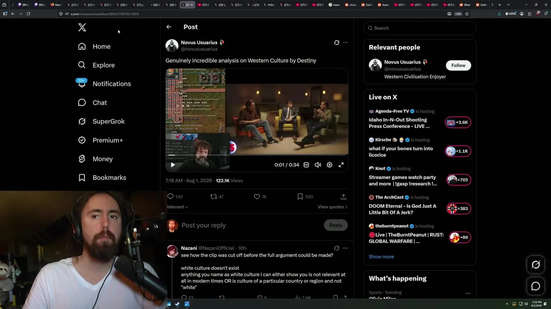Mute the video volume

click(x=318, y=165)
